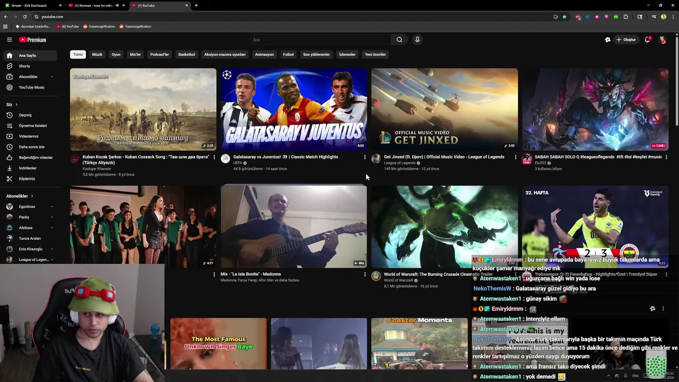Open Videolarınız in sidebar
The image size is (679, 382).
[31, 136]
